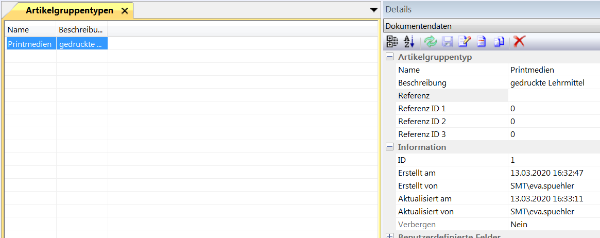
Task: Collapse the Information section
Action: pos(390,147)
